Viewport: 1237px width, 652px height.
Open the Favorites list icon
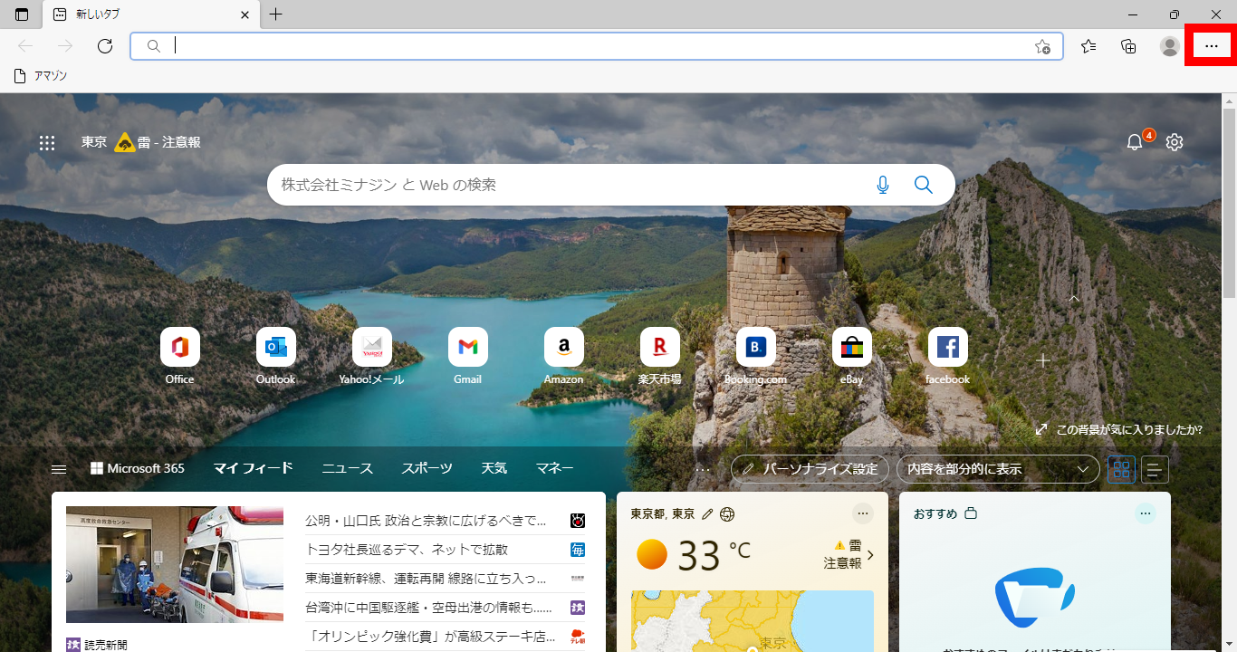(1088, 46)
